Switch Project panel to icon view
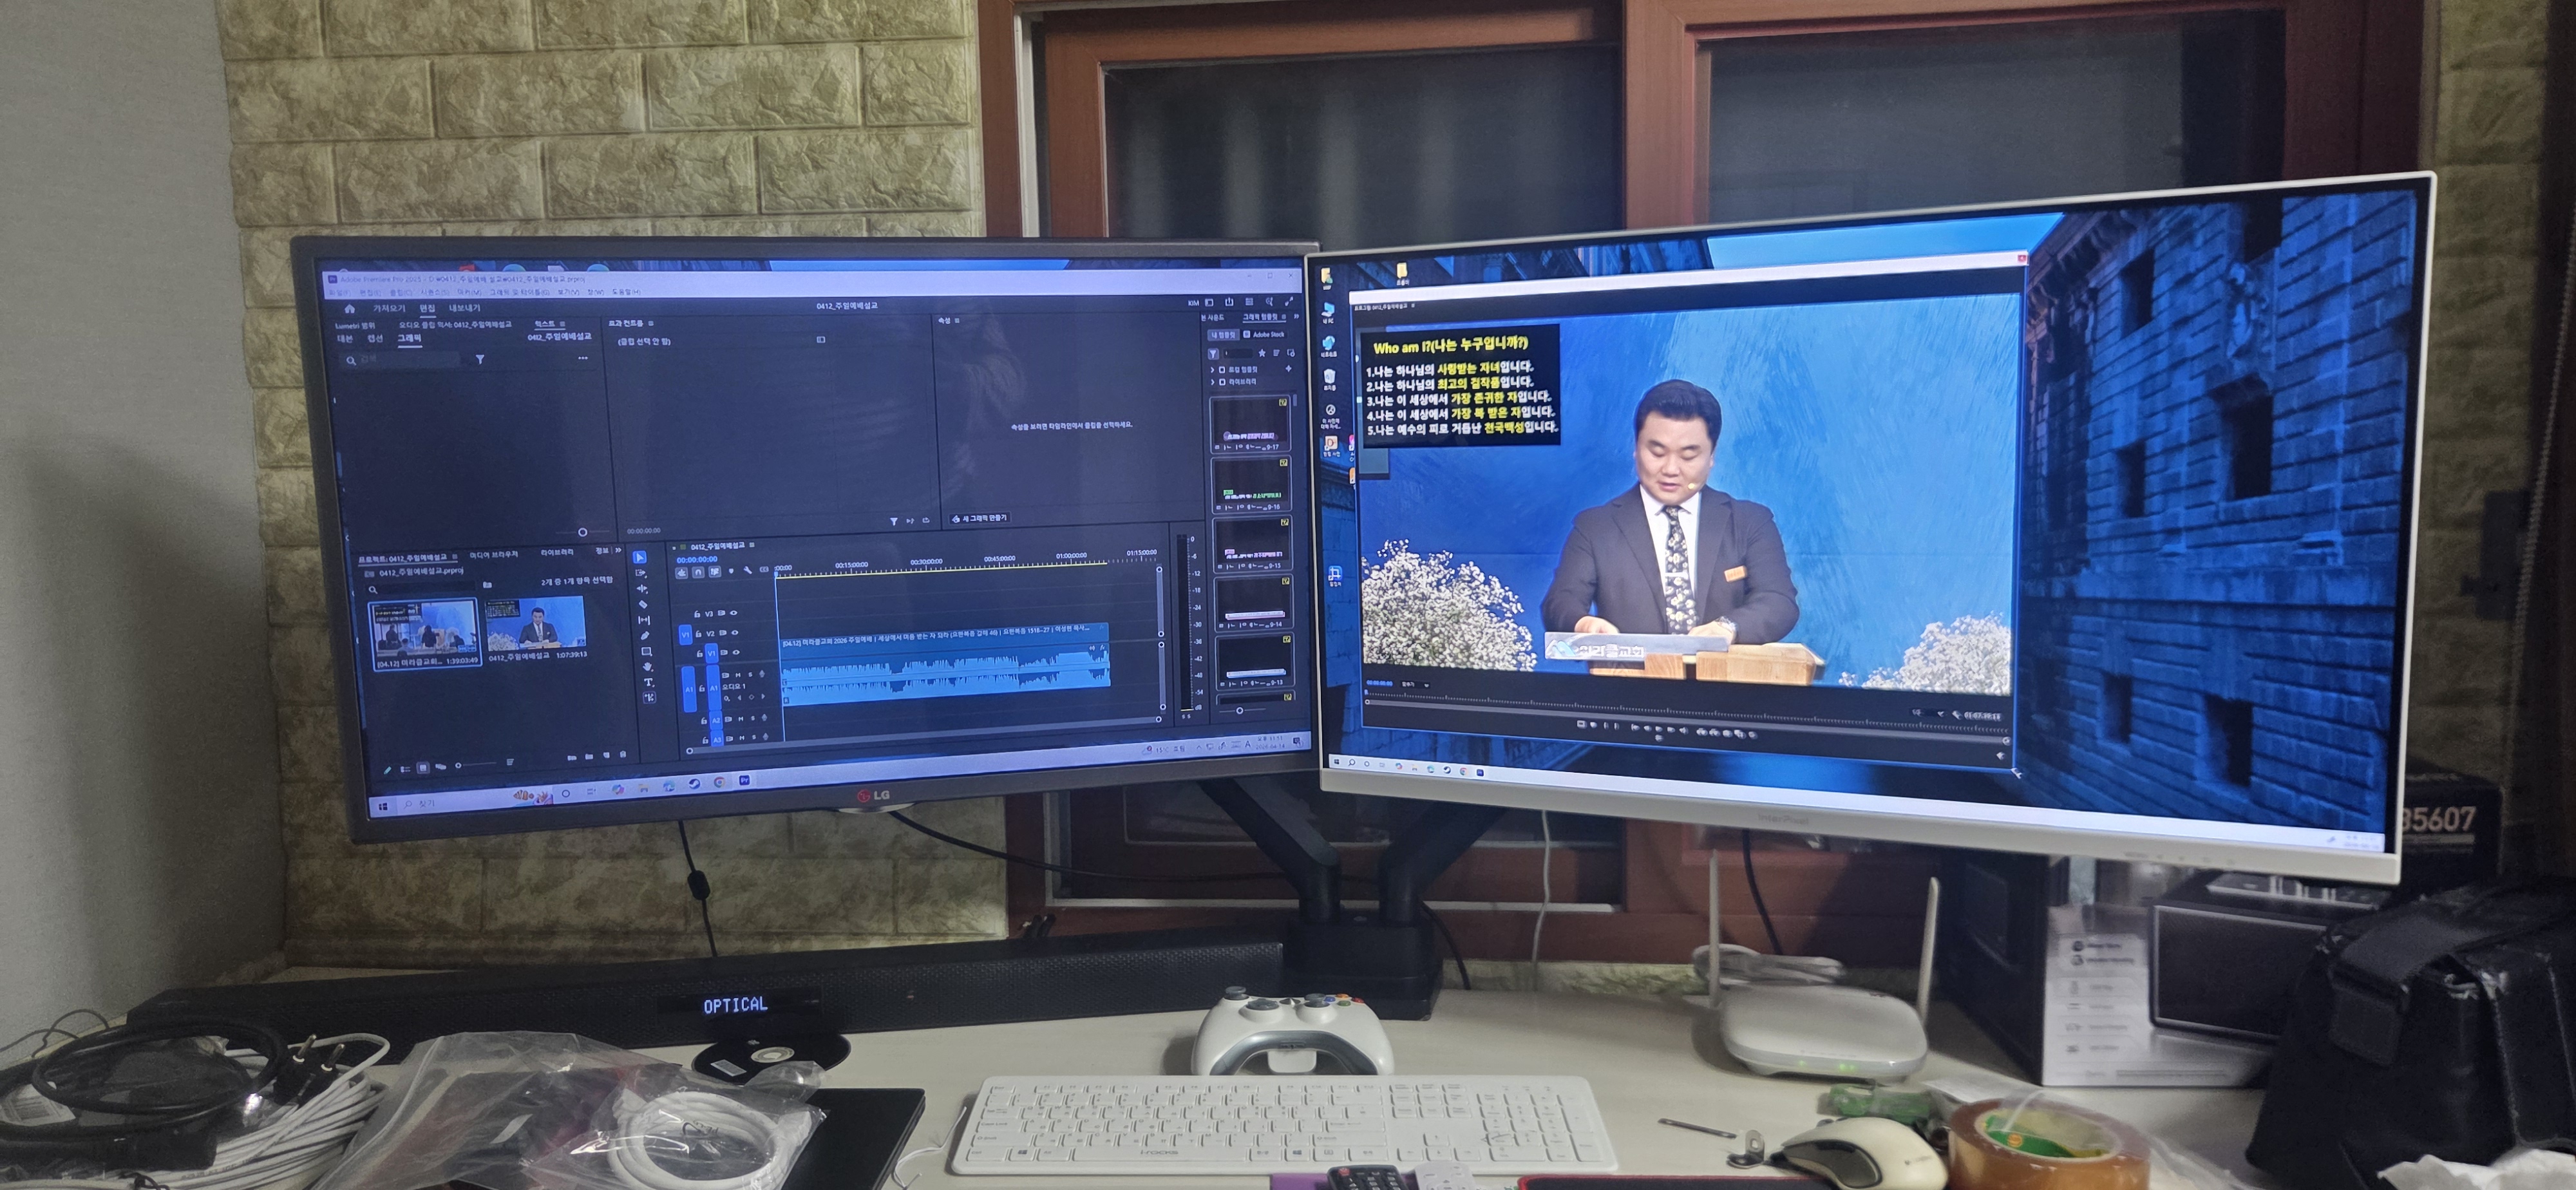The height and width of the screenshot is (1190, 2576). [424, 768]
